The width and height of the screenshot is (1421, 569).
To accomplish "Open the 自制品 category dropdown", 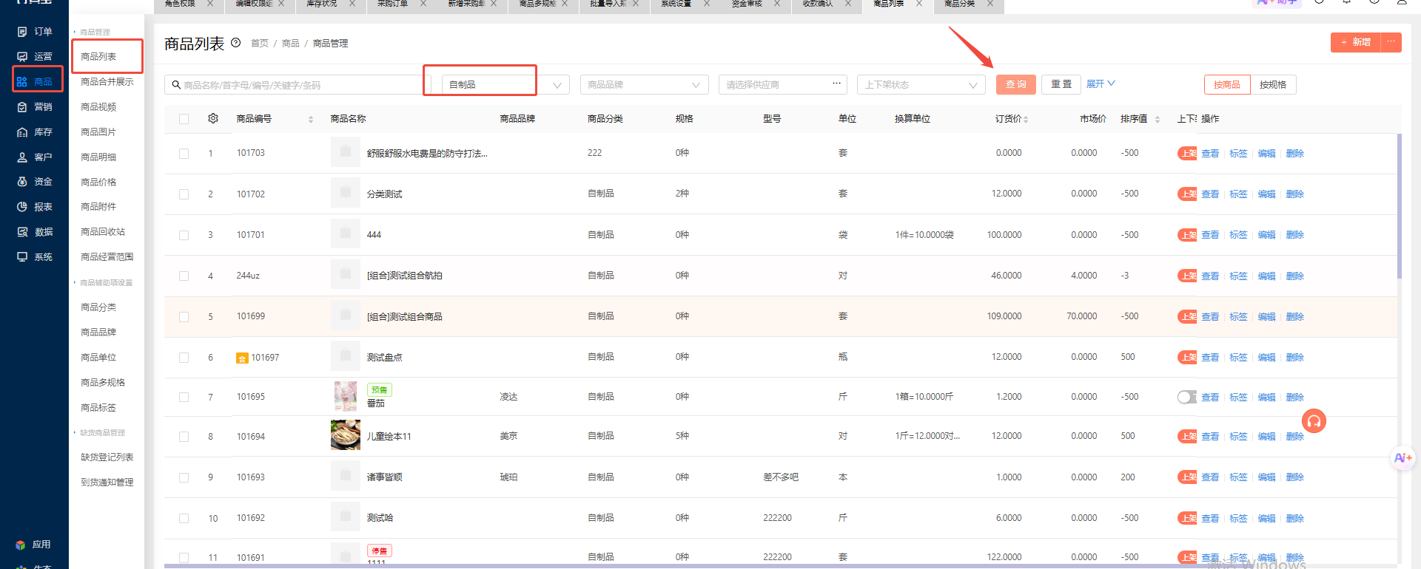I will click(505, 85).
